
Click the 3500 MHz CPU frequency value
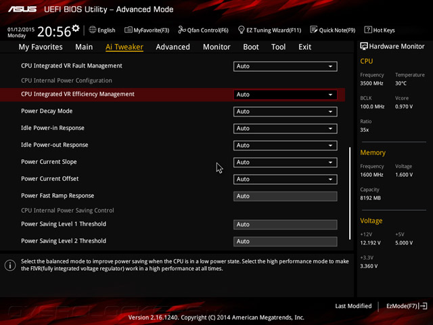(371, 83)
